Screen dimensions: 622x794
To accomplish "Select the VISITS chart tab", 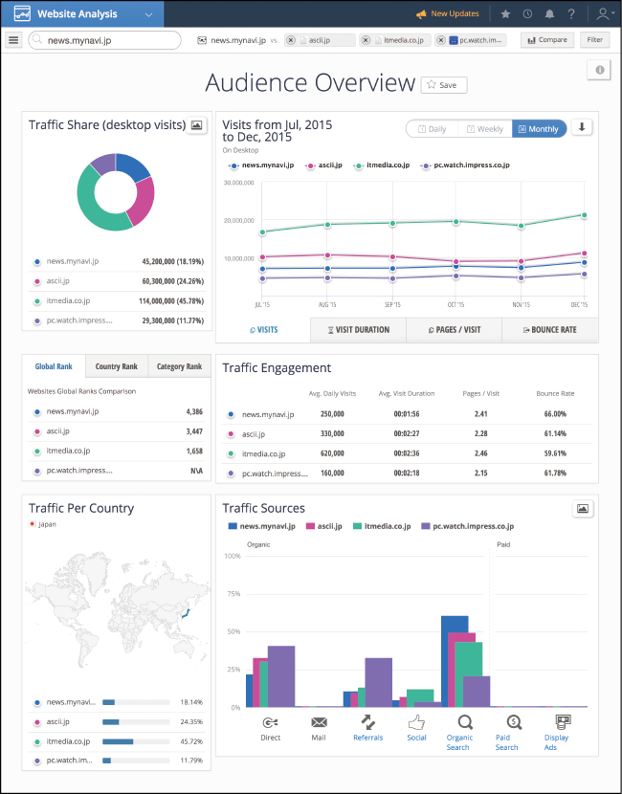I will point(263,330).
